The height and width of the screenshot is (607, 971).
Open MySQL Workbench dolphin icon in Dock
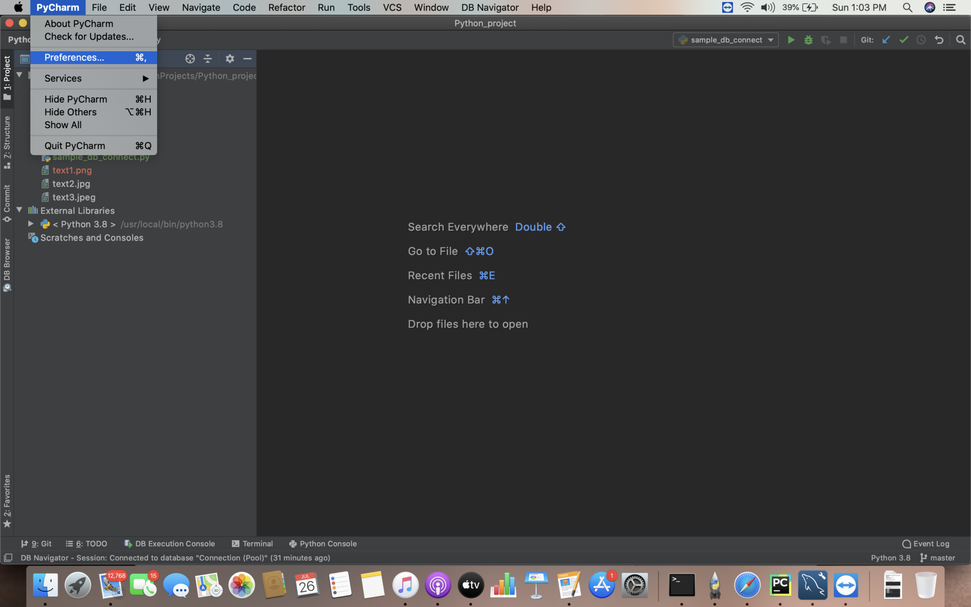point(813,585)
